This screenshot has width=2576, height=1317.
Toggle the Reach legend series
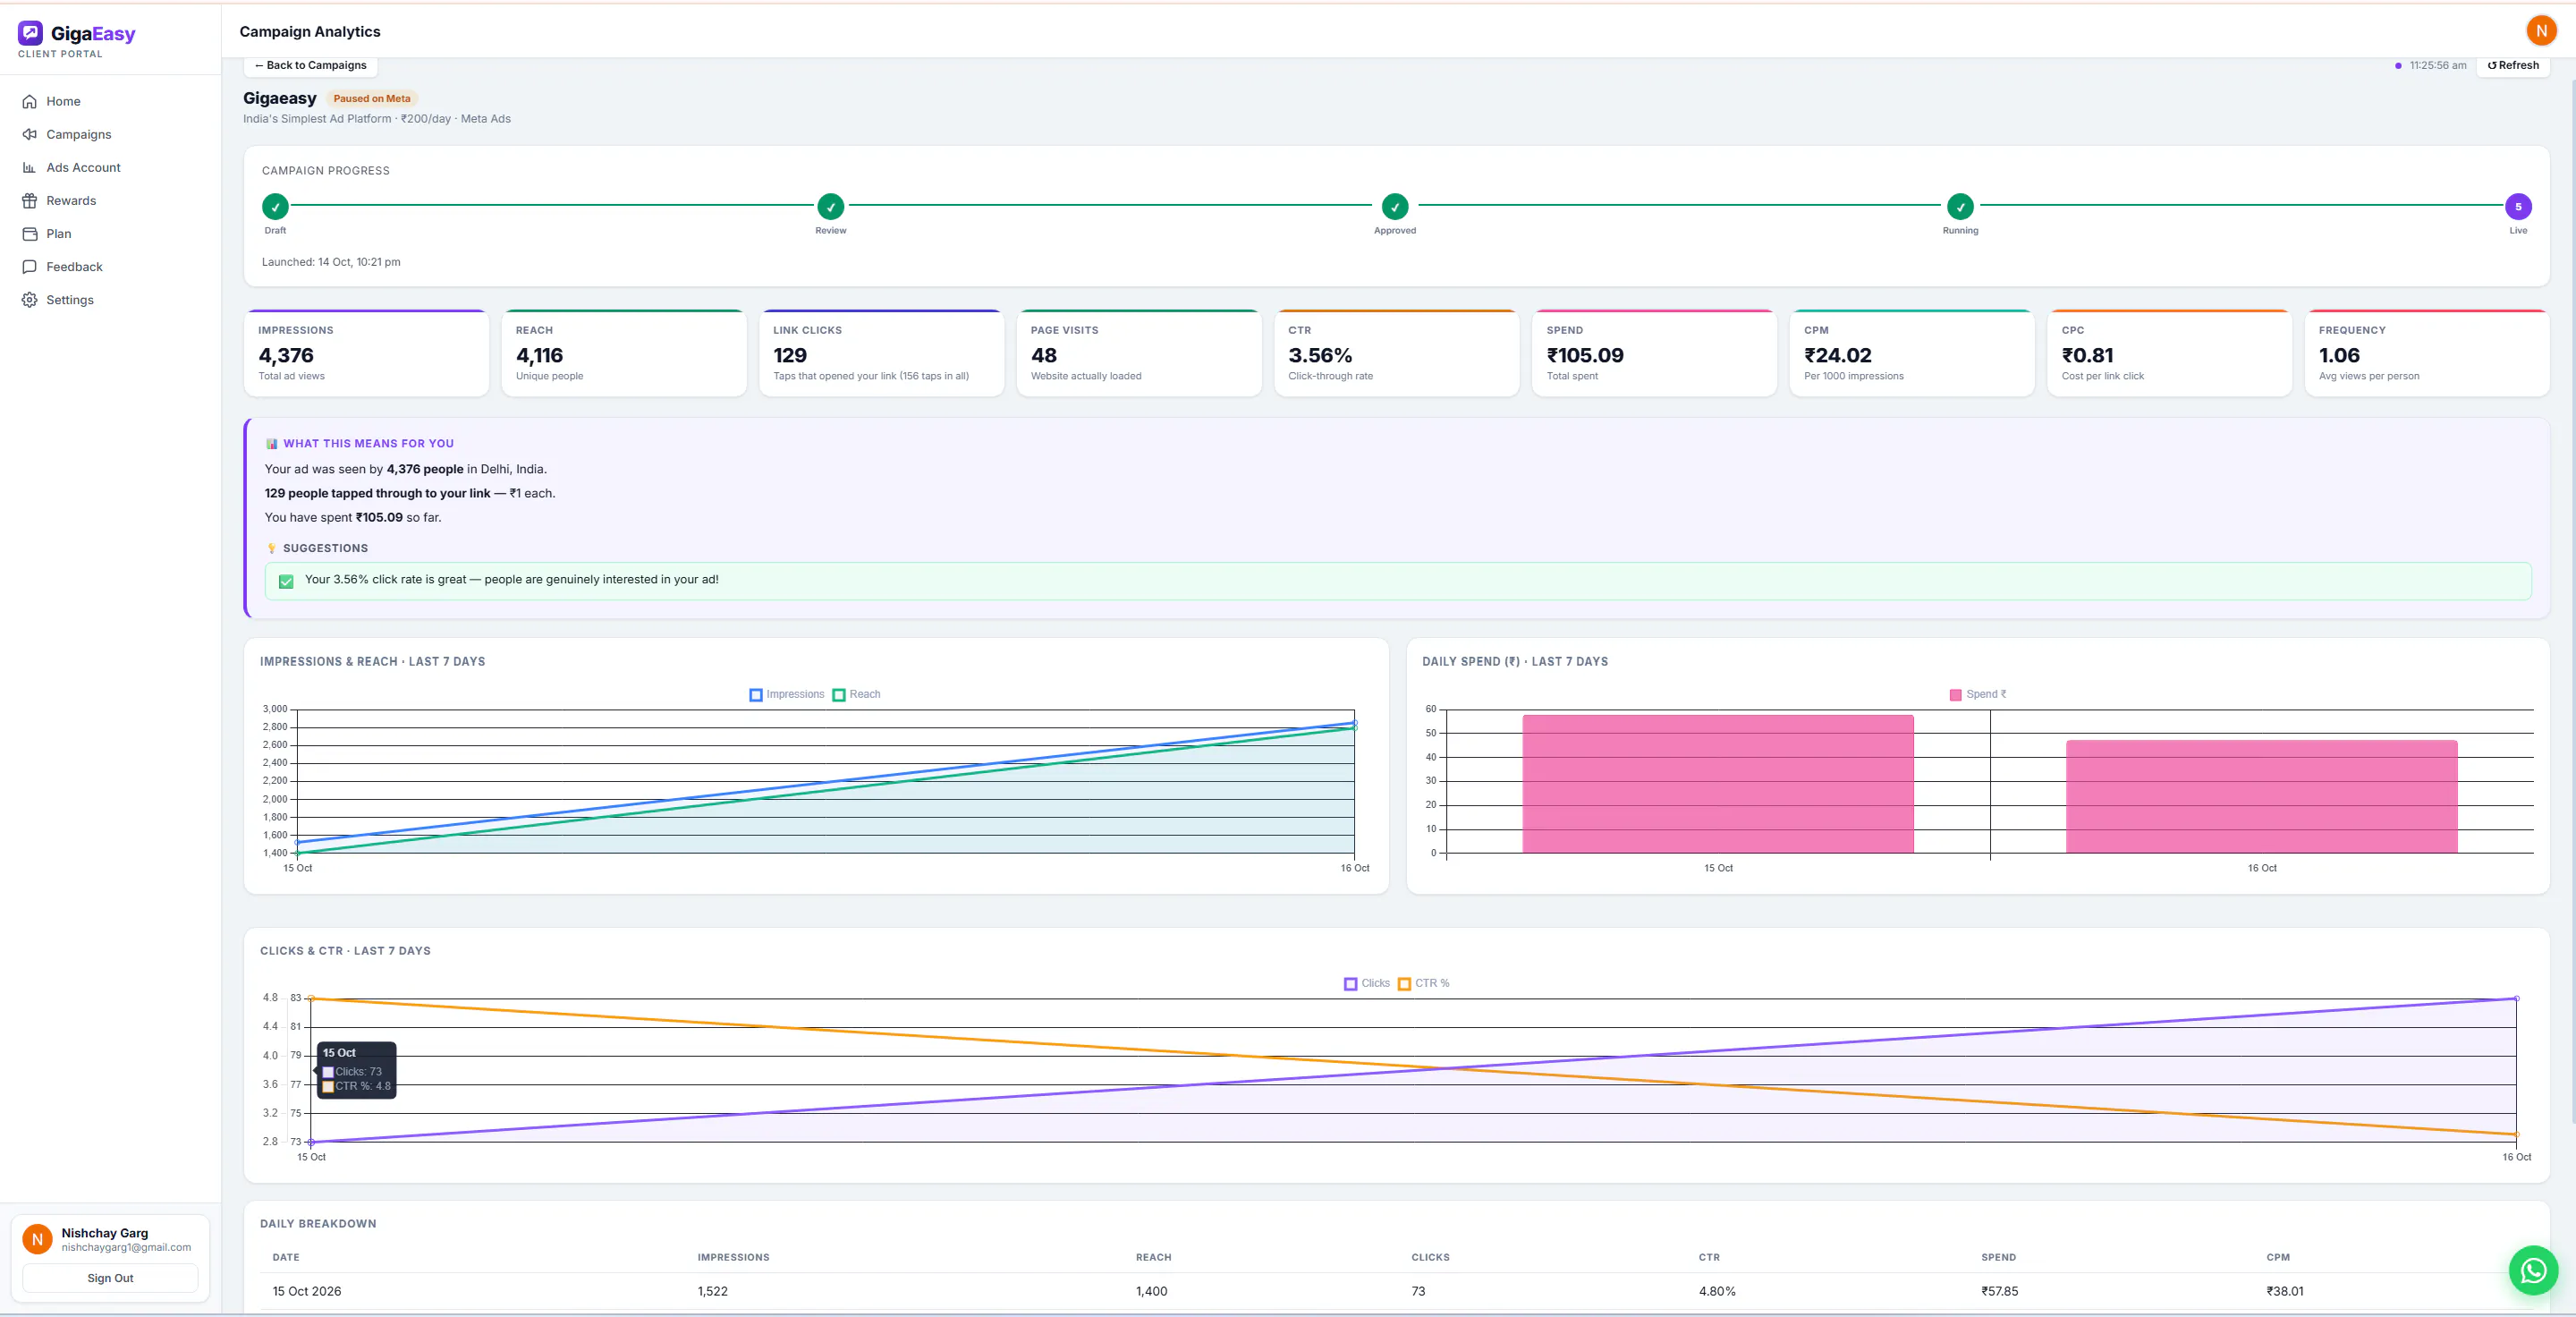coord(857,694)
